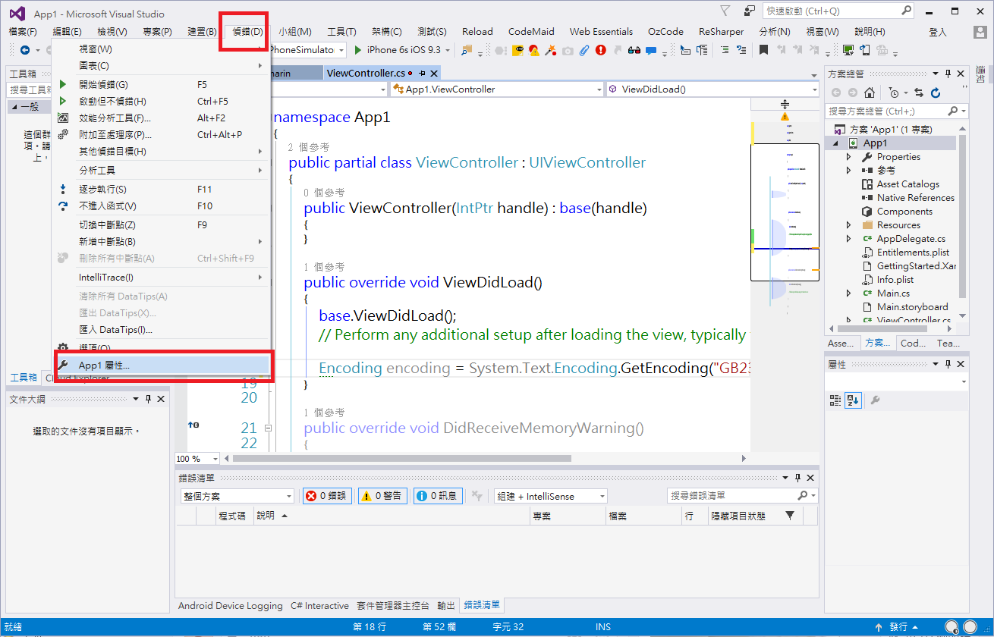Click pin icon of 文件大綱 panel
Image resolution: width=994 pixels, height=637 pixels.
click(x=149, y=399)
